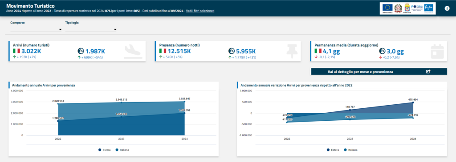Screen dimensions: 456x162
Task: Click the Unione Europea flag logo
Action: (387, 8)
